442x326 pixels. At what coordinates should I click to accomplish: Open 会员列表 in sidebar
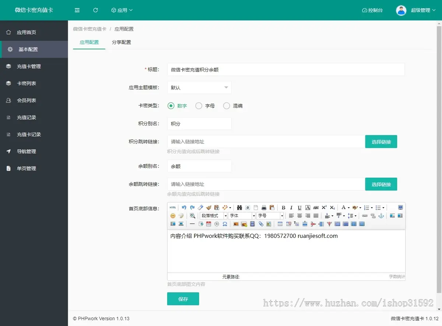pos(34,100)
